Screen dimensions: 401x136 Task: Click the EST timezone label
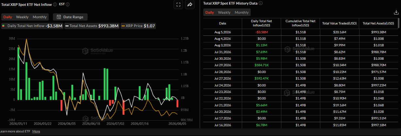pos(61,4)
